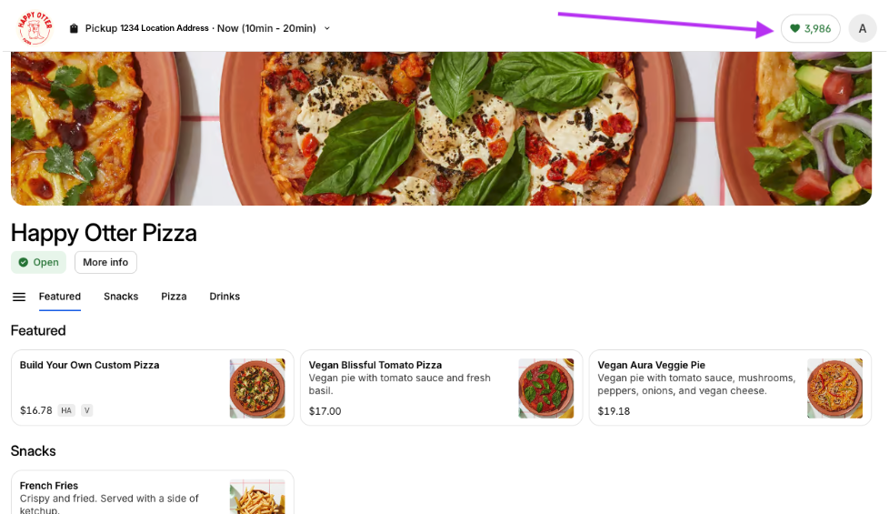Click Vegan Aura Veggie Pie image
Screen dimensions: 889x514
coord(834,388)
